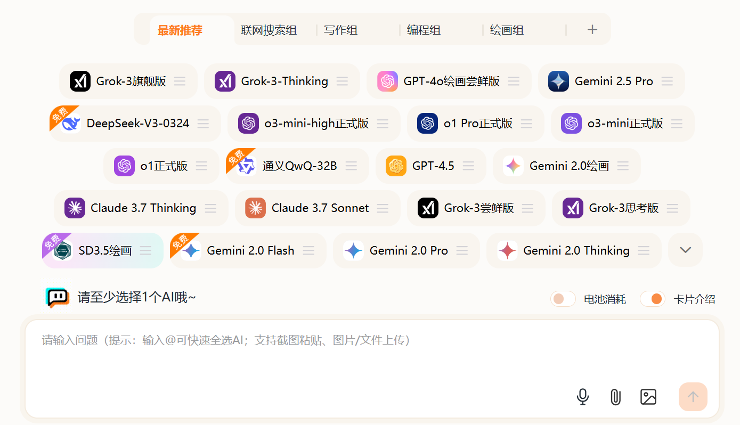Open the menu handle on Gemini 2.0 Thinking card
The width and height of the screenshot is (740, 425).
click(644, 250)
